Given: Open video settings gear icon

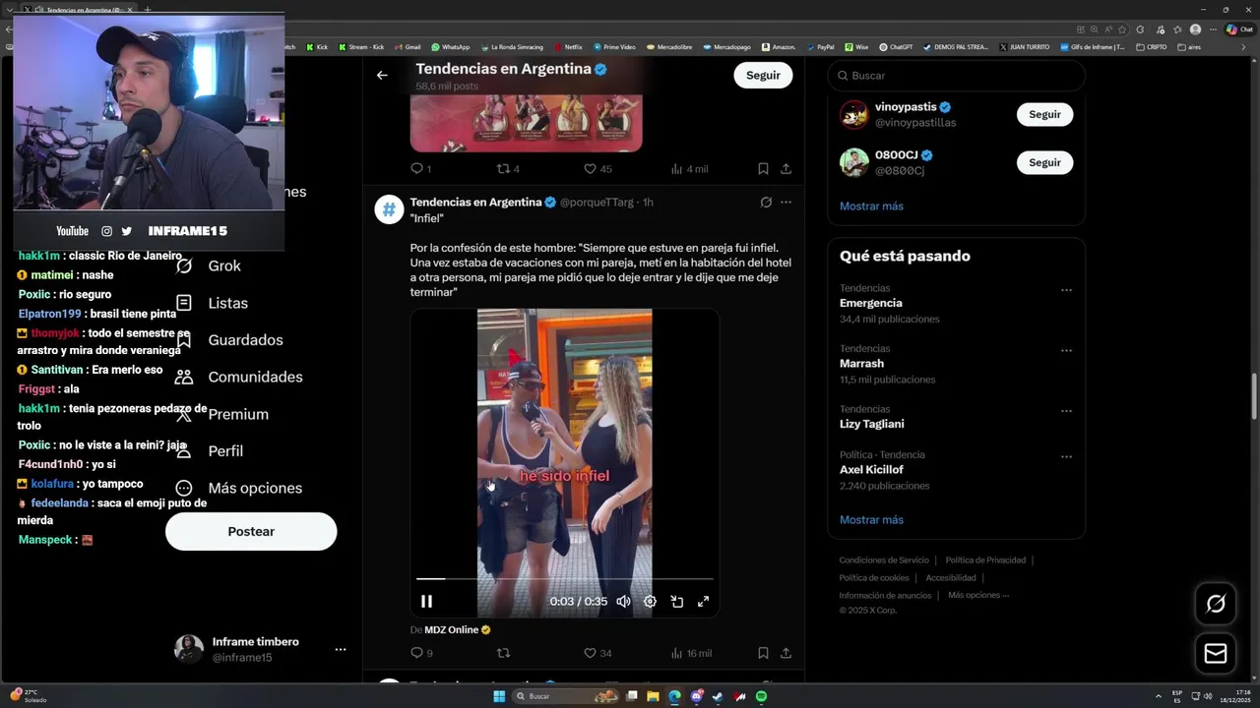Looking at the screenshot, I should click(650, 601).
